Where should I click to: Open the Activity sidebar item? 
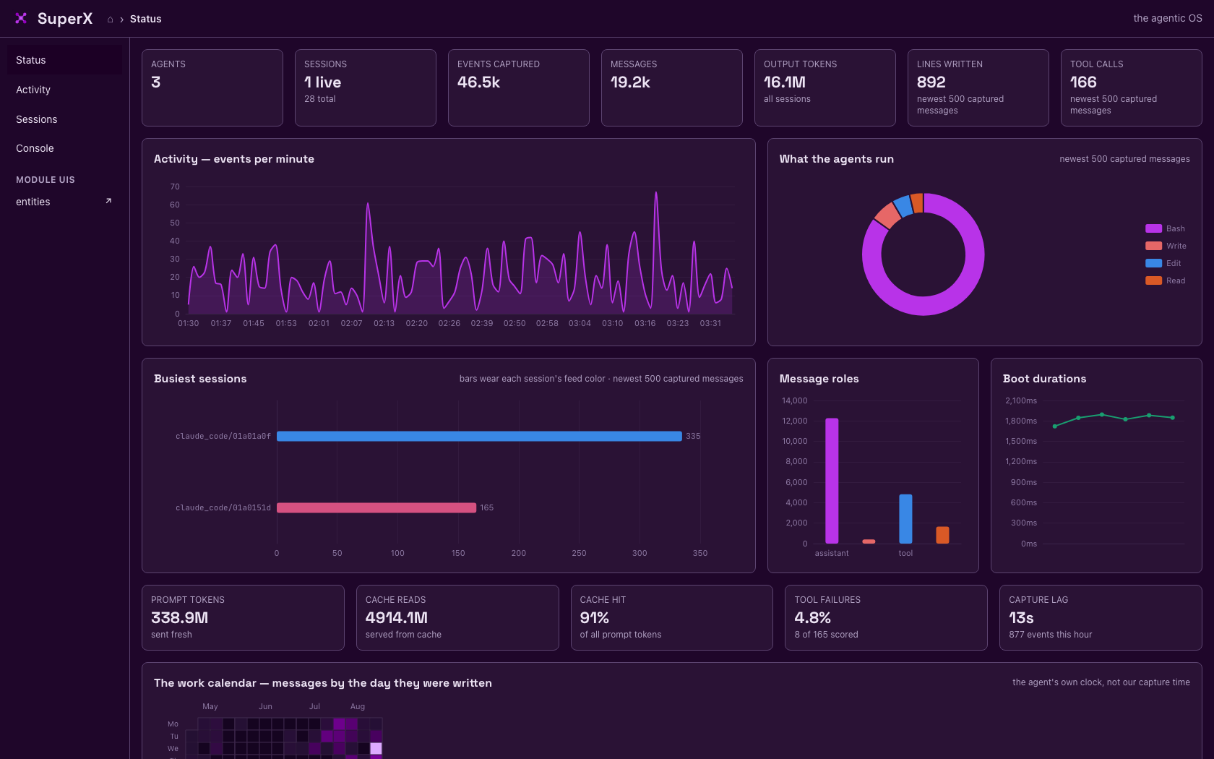click(64, 90)
